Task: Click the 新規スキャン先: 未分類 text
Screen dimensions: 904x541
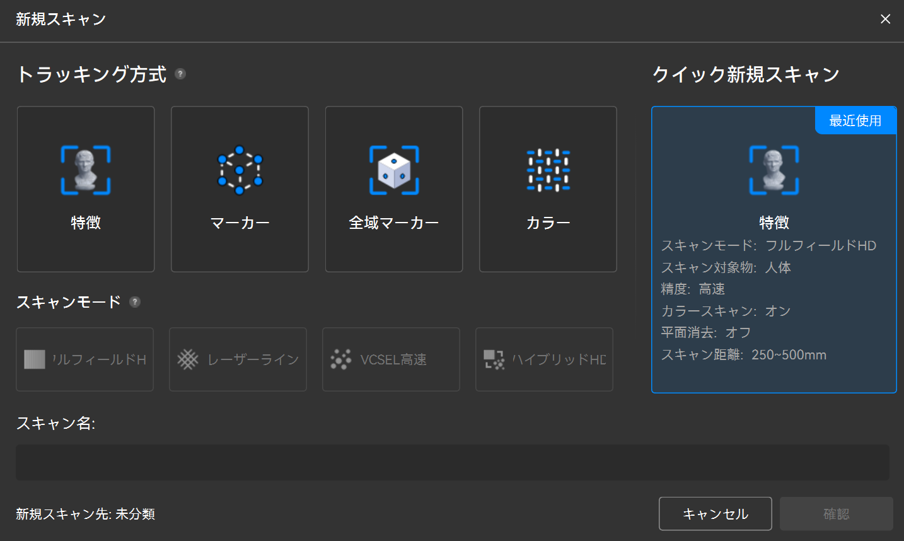Action: 85,514
